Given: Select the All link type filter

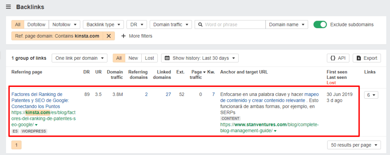Looking at the screenshot, I should click(x=18, y=24).
